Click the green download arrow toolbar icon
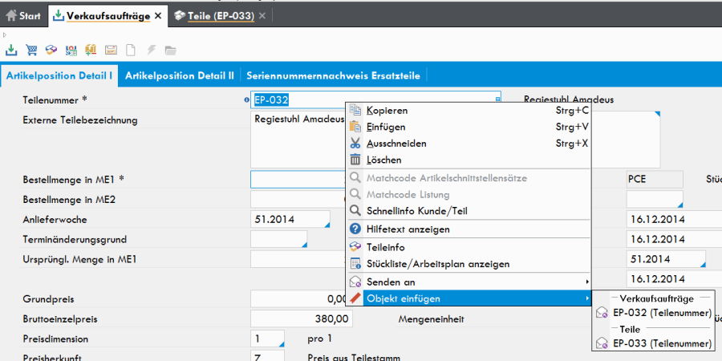This screenshot has height=361, width=722. 11,50
